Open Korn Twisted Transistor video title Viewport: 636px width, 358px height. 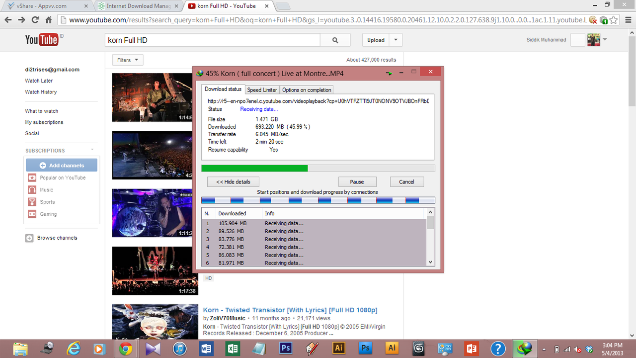(x=290, y=310)
